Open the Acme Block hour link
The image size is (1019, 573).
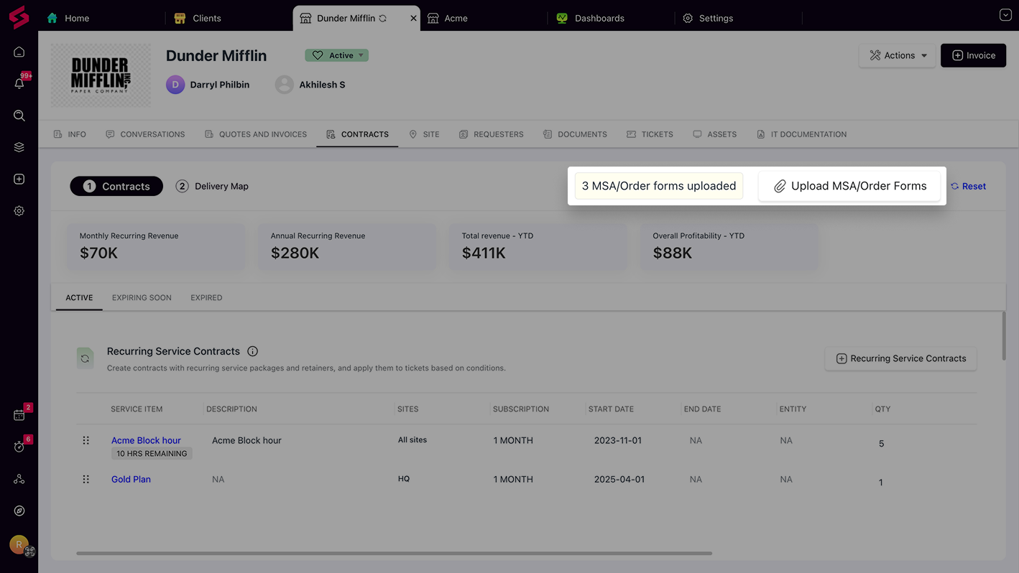coord(146,440)
